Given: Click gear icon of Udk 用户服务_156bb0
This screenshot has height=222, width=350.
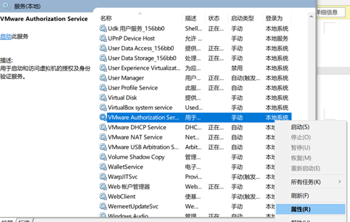Looking at the screenshot, I should tap(103, 29).
